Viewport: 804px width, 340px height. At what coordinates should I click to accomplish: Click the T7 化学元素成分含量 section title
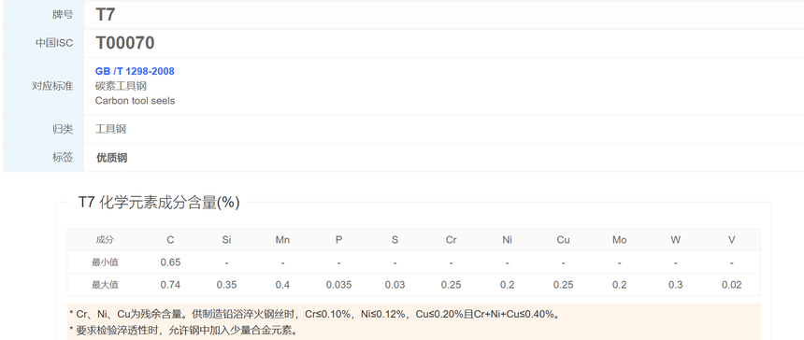click(159, 203)
